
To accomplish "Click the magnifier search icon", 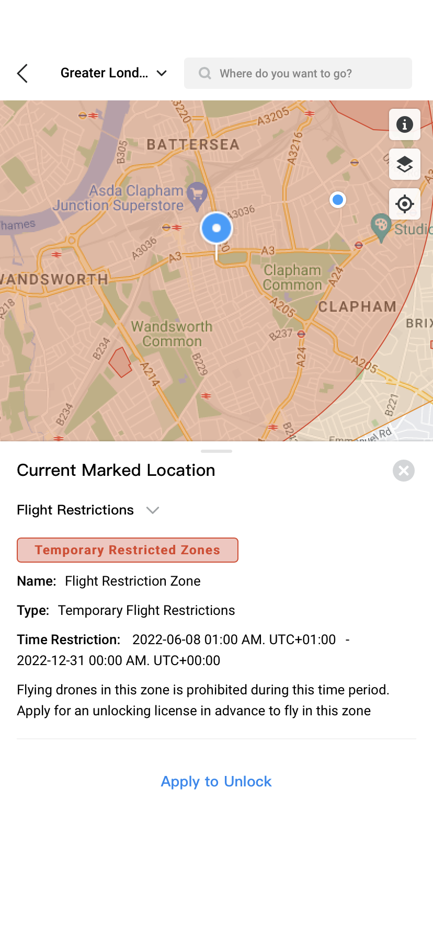I will coord(205,73).
